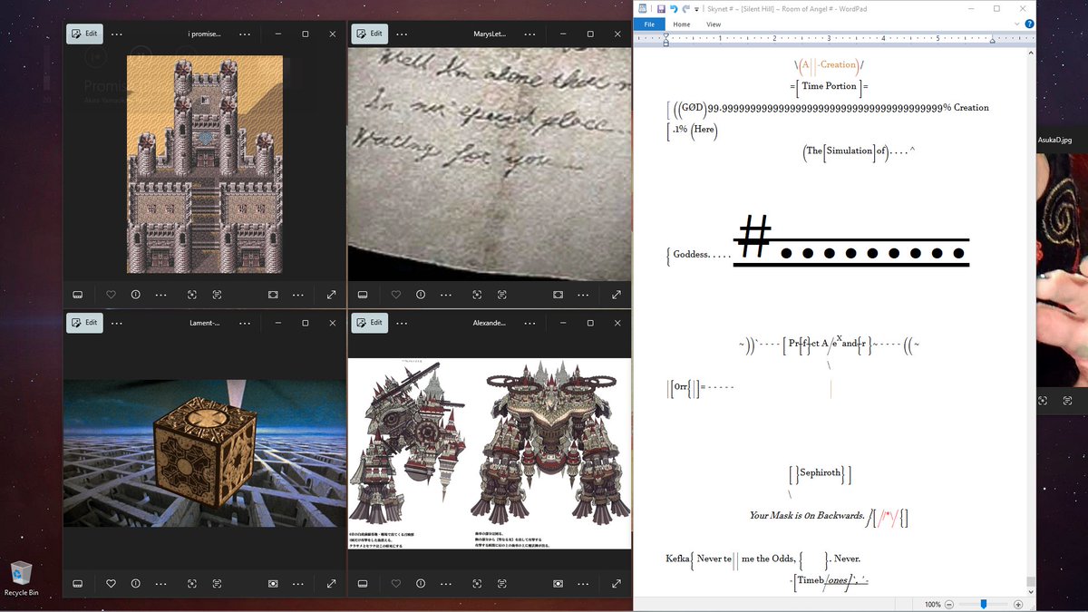
Task: Enter fullscreen in the Alexande photo window
Action: click(x=617, y=583)
